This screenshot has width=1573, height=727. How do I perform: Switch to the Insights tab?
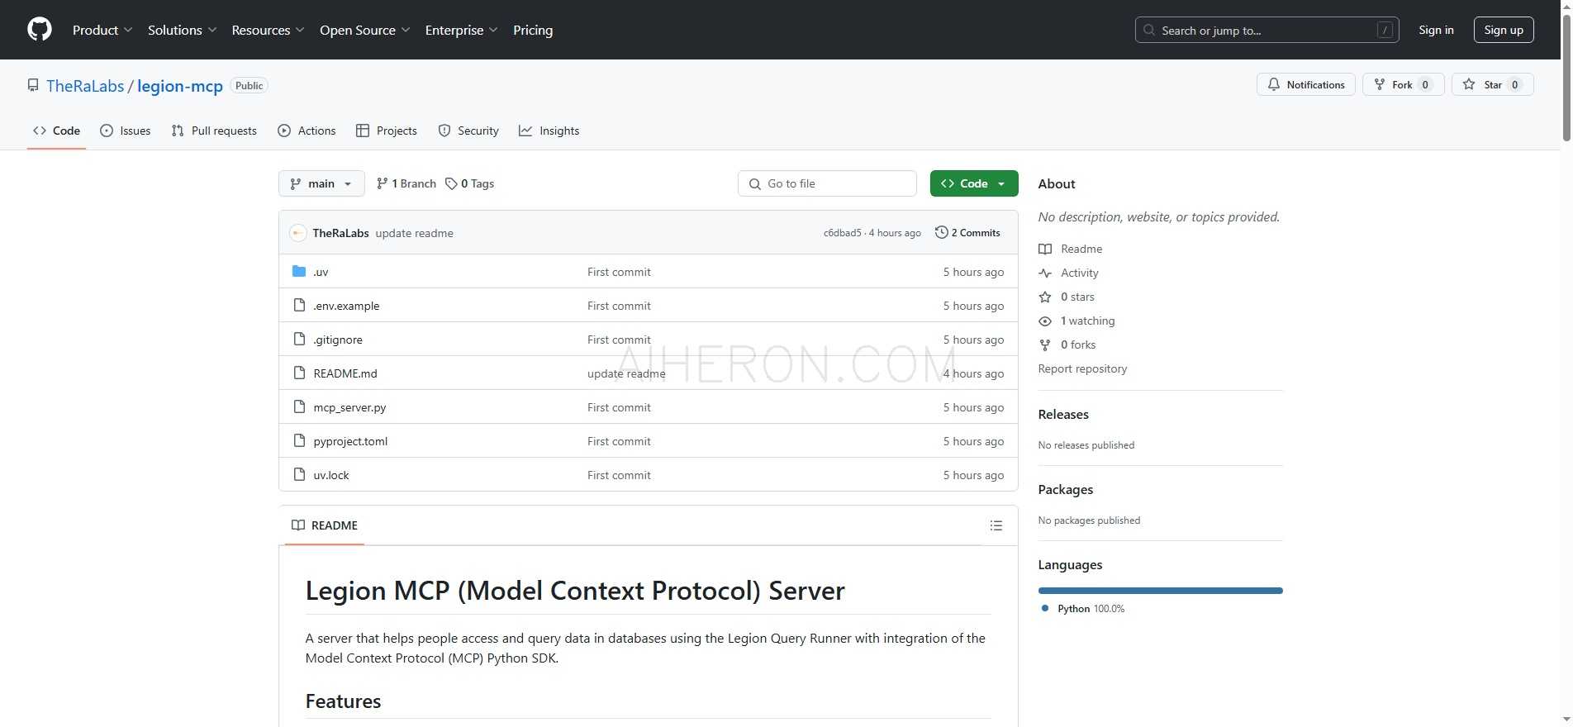(x=549, y=131)
